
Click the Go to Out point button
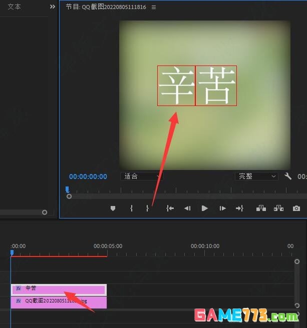click(x=239, y=208)
